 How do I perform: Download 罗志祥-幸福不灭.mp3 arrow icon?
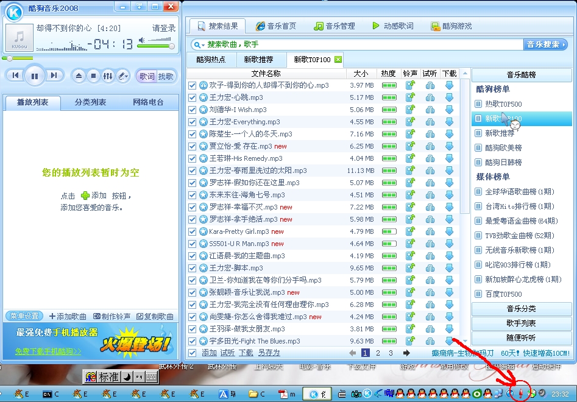(449, 207)
